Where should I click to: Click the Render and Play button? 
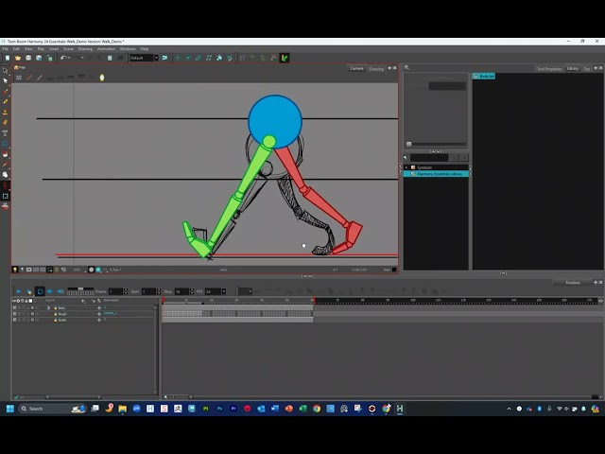click(x=29, y=291)
